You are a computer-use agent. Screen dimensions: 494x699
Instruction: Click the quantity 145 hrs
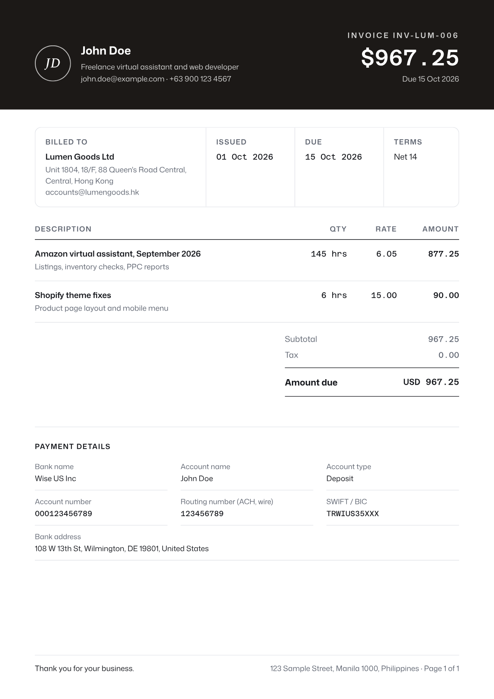(x=329, y=254)
